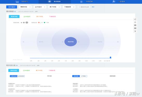Select the green 达内培训 tab in the 需求图谱 panel

pyautogui.click(x=27, y=16)
